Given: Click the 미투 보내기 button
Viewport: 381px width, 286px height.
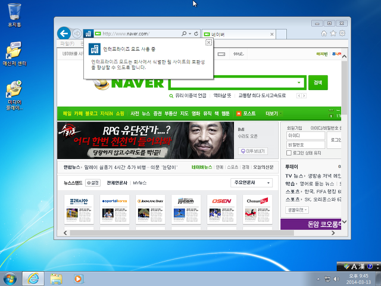Looking at the screenshot, I should [252, 151].
